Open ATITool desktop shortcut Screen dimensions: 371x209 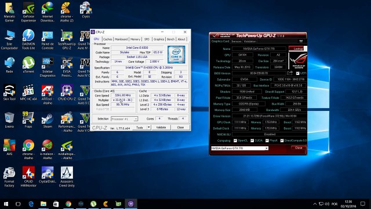[x=48, y=94]
